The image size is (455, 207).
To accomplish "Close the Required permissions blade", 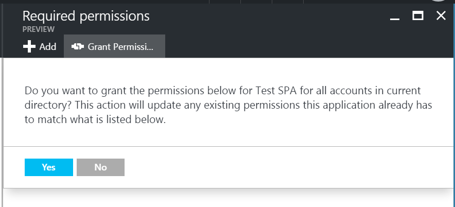I will 441,15.
